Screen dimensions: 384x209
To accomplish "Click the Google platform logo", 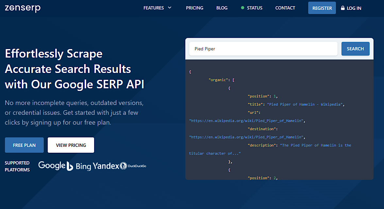I will 52,165.
